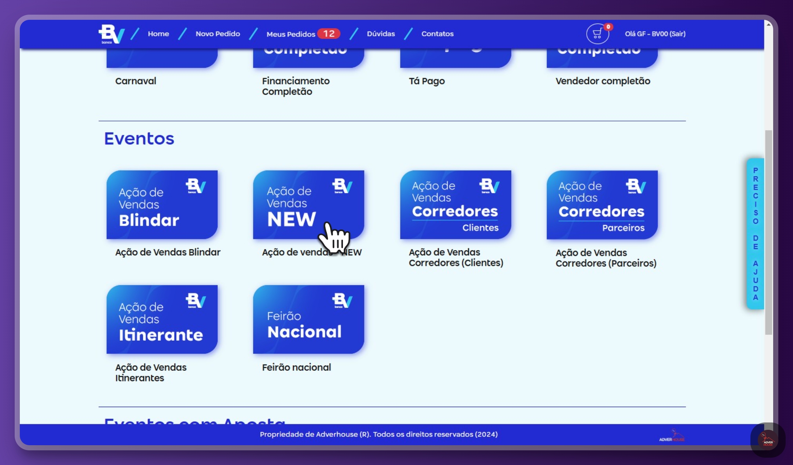Click the Eventos section heading

click(139, 139)
